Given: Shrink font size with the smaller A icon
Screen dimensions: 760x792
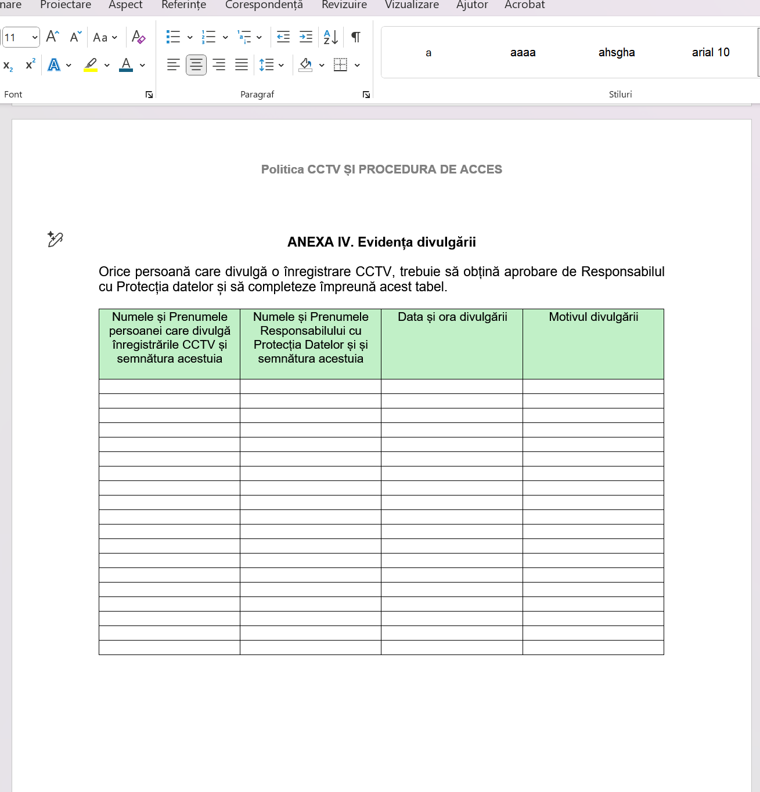Looking at the screenshot, I should tap(75, 37).
